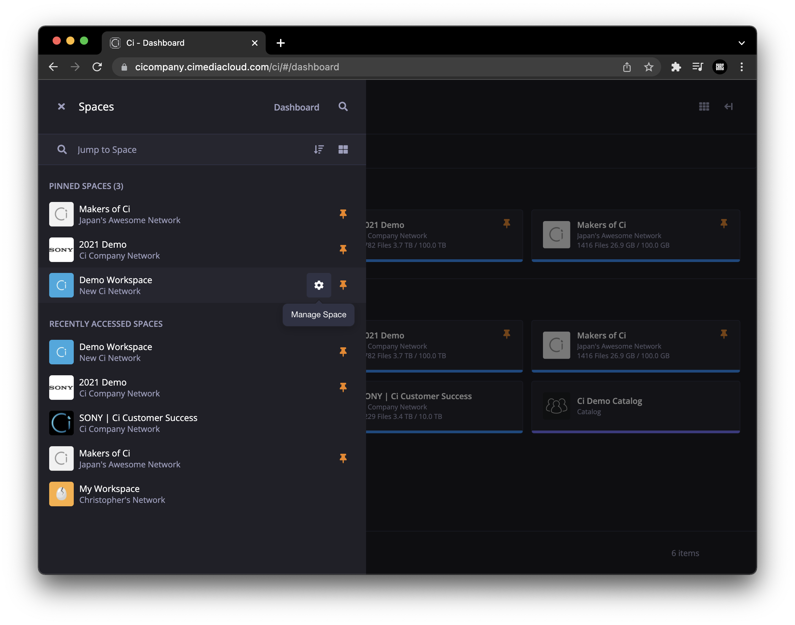
Task: Click the orange My Workspace thumbnail
Action: 61,494
